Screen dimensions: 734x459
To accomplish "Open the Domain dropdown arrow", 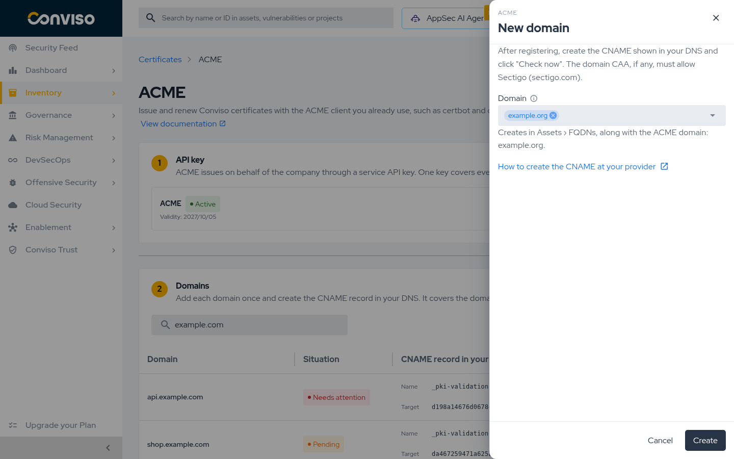I will [x=713, y=115].
